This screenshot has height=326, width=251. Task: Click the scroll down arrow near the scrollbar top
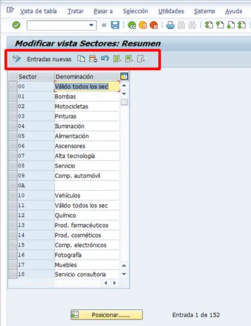(x=124, y=93)
